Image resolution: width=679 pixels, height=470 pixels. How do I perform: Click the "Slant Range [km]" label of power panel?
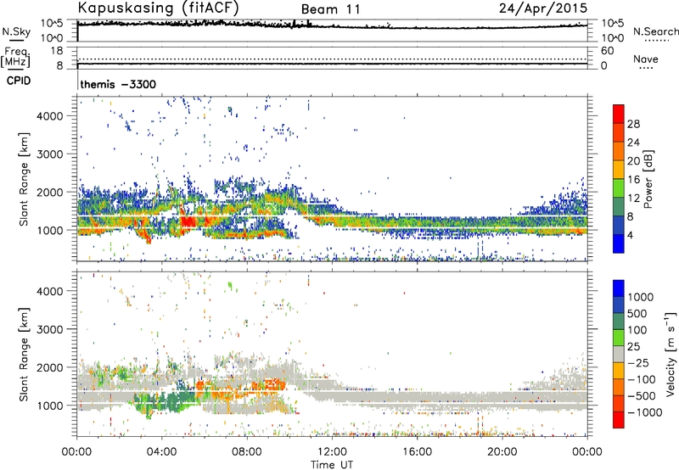[25, 179]
